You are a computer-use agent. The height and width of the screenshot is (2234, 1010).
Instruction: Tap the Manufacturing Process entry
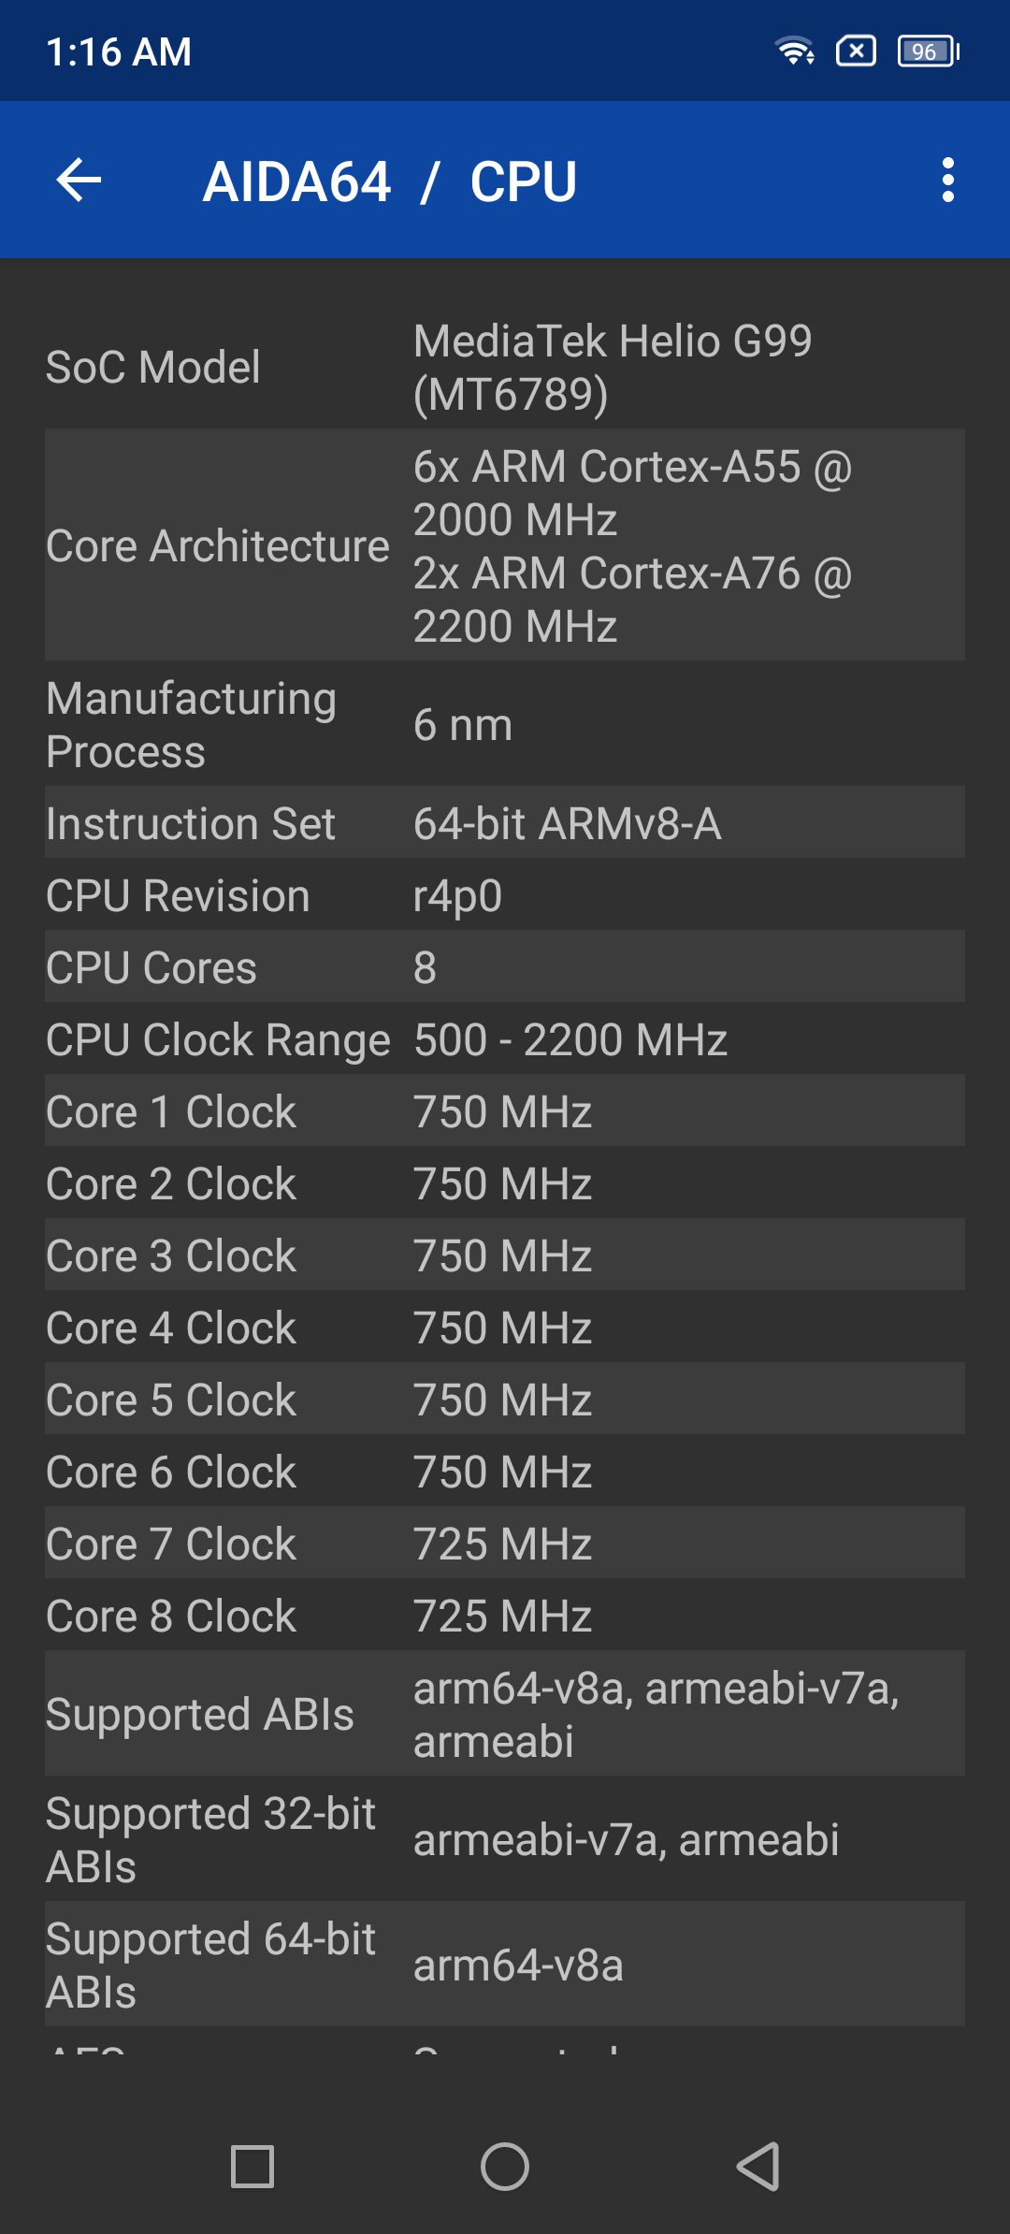(505, 724)
